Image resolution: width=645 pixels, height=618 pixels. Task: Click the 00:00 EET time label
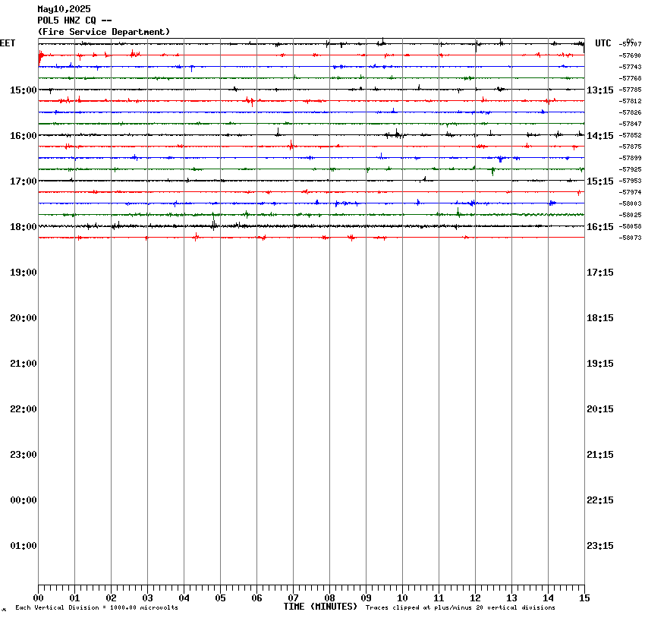coord(24,500)
